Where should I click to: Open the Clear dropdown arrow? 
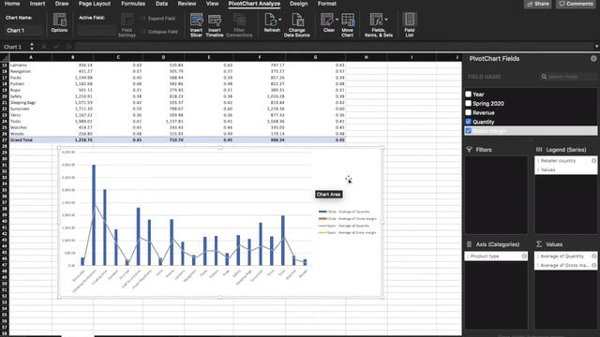point(337,19)
